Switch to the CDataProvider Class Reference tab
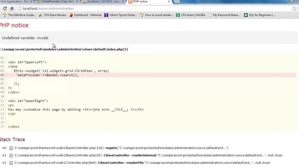 pyautogui.click(x=57, y=1)
